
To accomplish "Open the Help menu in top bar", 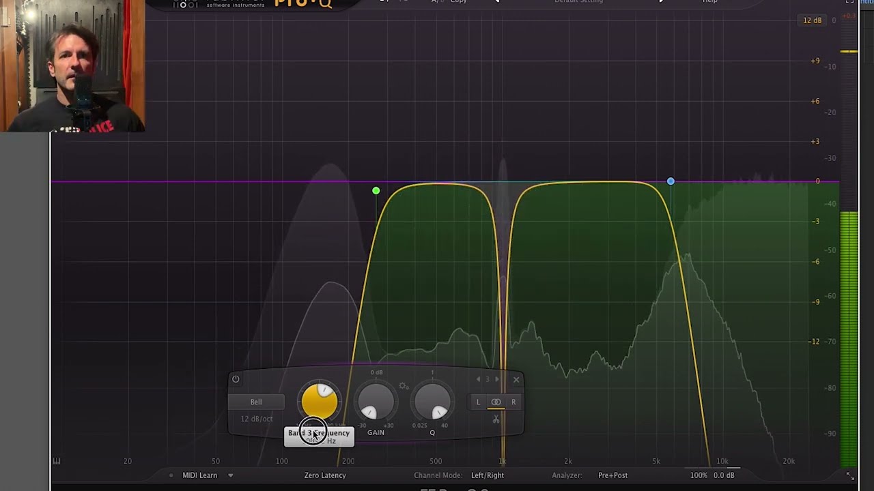I will 710,2.
